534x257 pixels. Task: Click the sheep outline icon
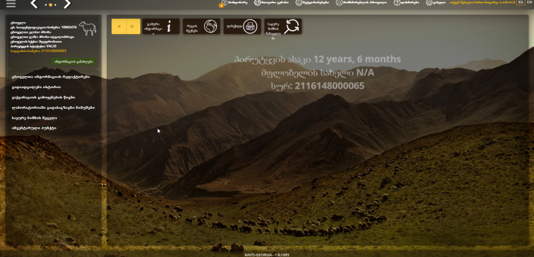(x=87, y=28)
